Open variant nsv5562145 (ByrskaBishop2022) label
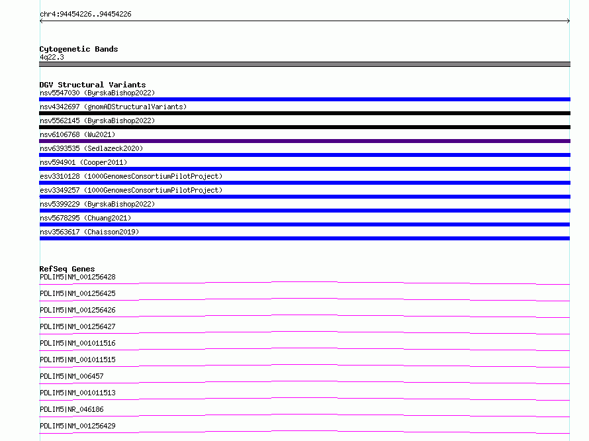The height and width of the screenshot is (441, 589). tap(97, 121)
